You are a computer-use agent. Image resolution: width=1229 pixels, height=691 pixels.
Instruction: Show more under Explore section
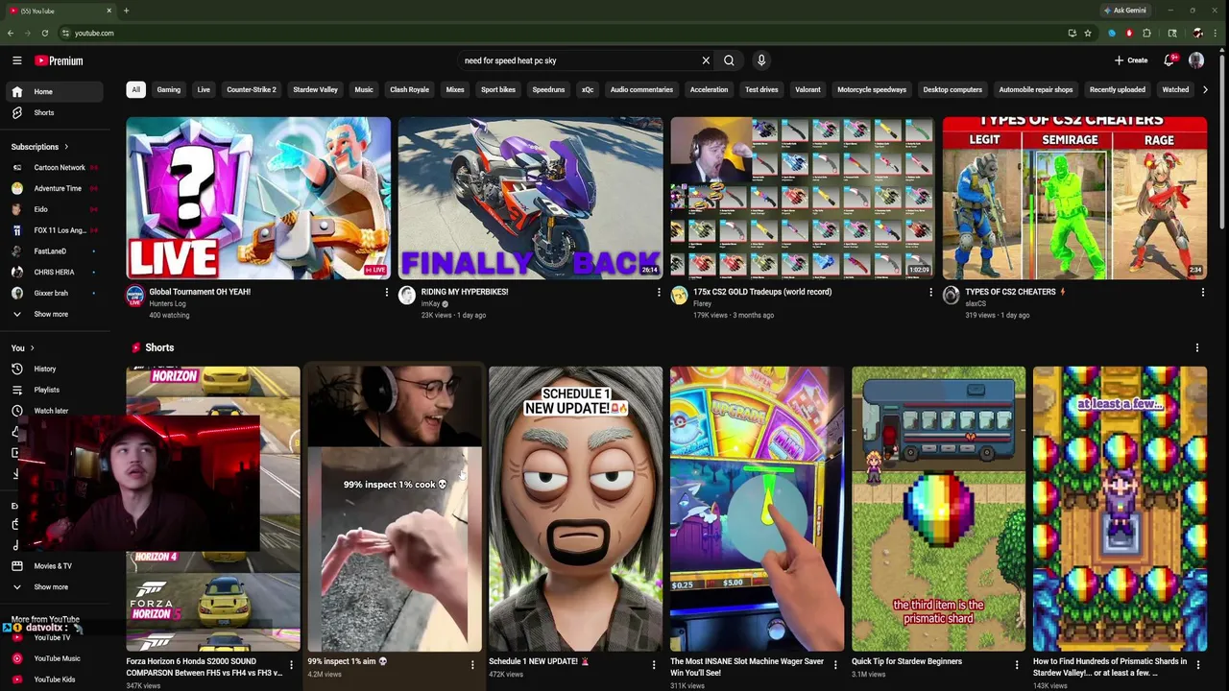[x=54, y=587]
